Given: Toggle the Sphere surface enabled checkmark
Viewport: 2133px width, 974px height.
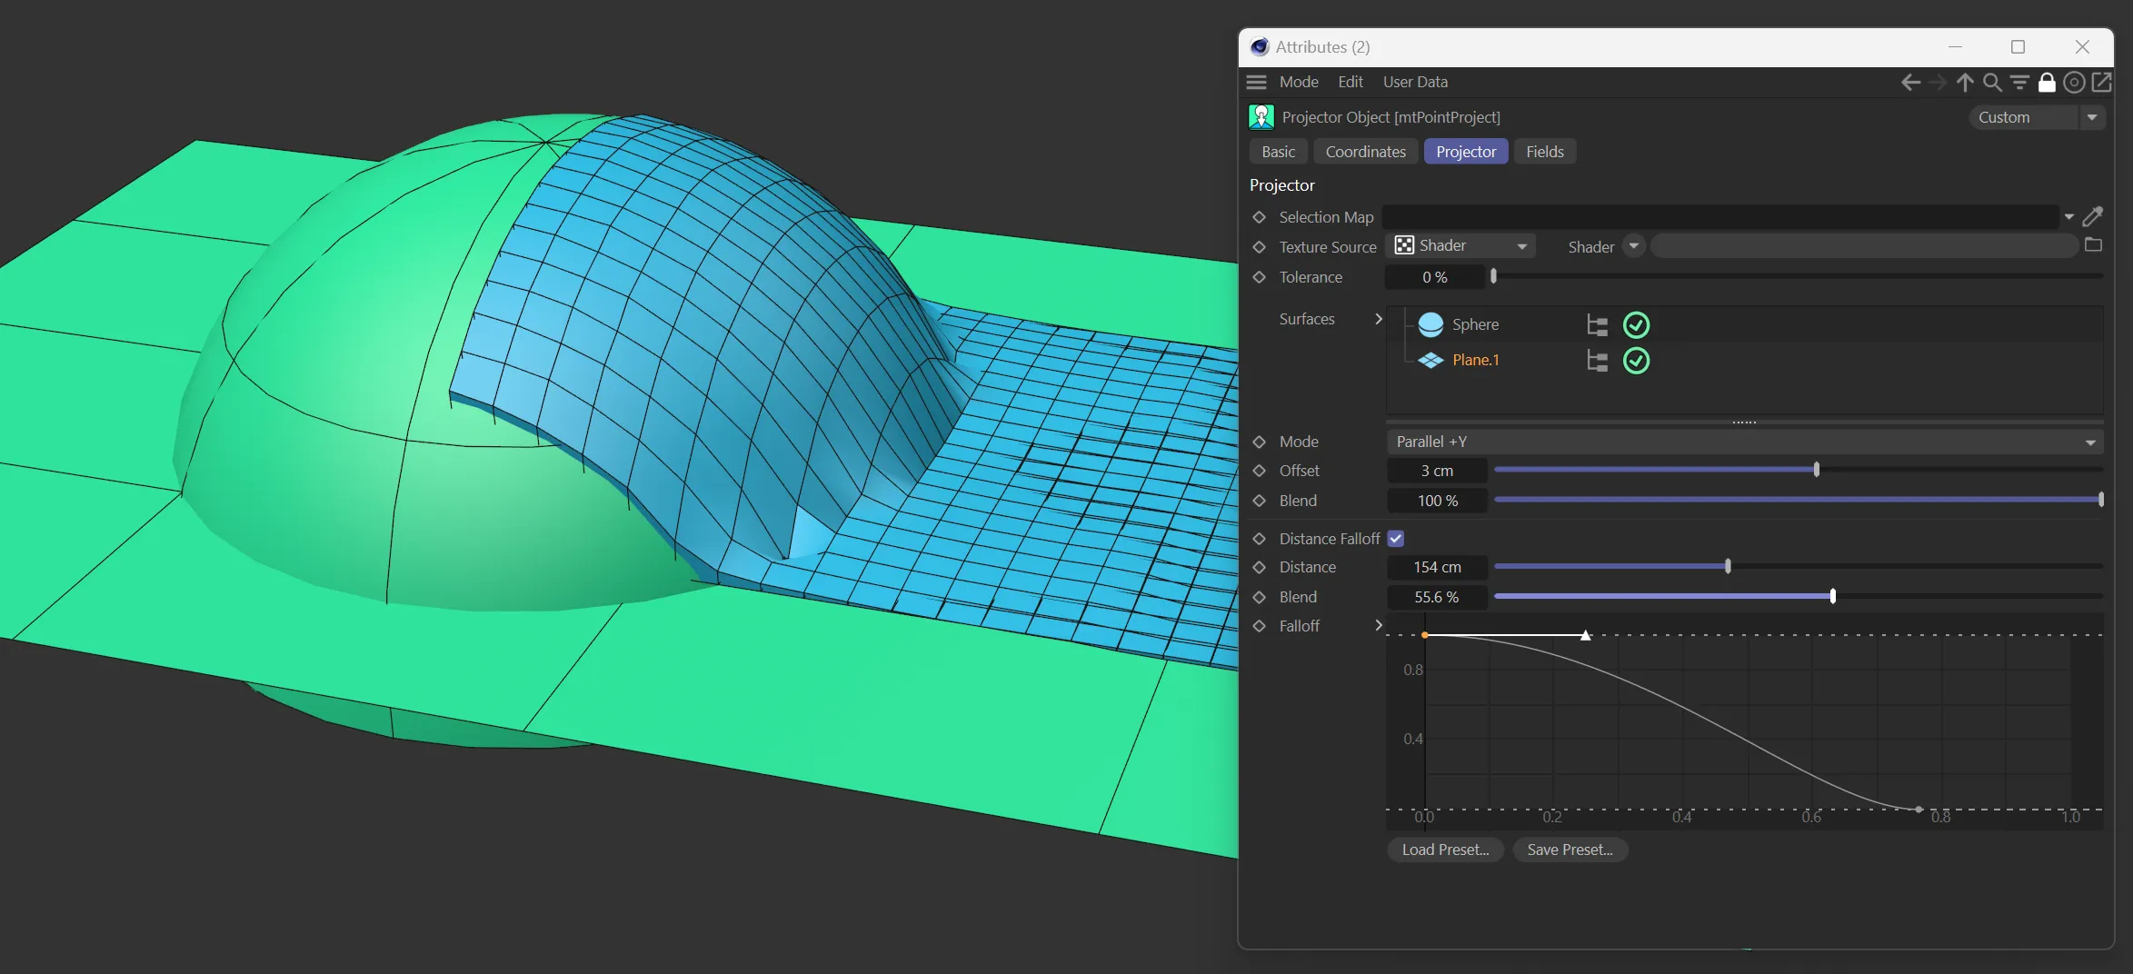Looking at the screenshot, I should point(1636,325).
